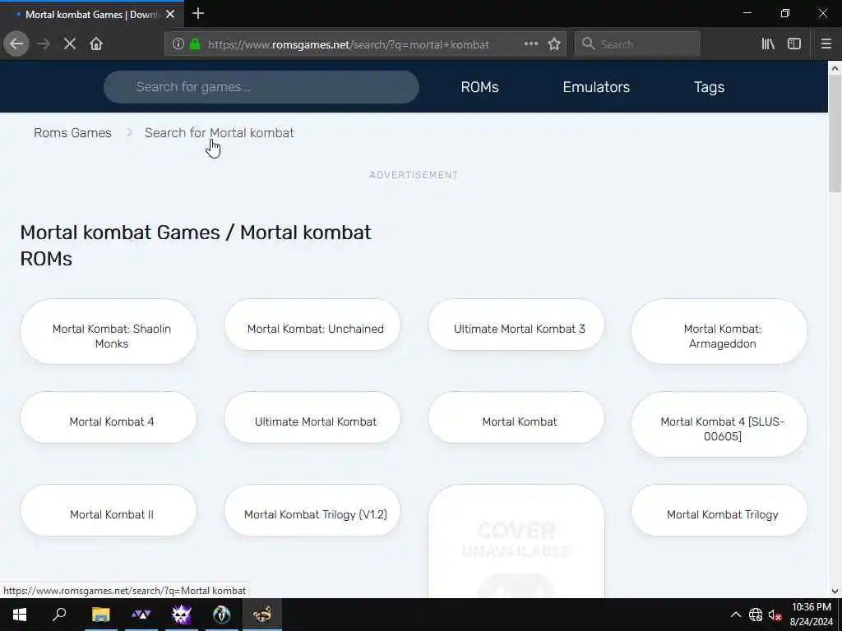Open File Explorer from taskbar

[x=100, y=615]
